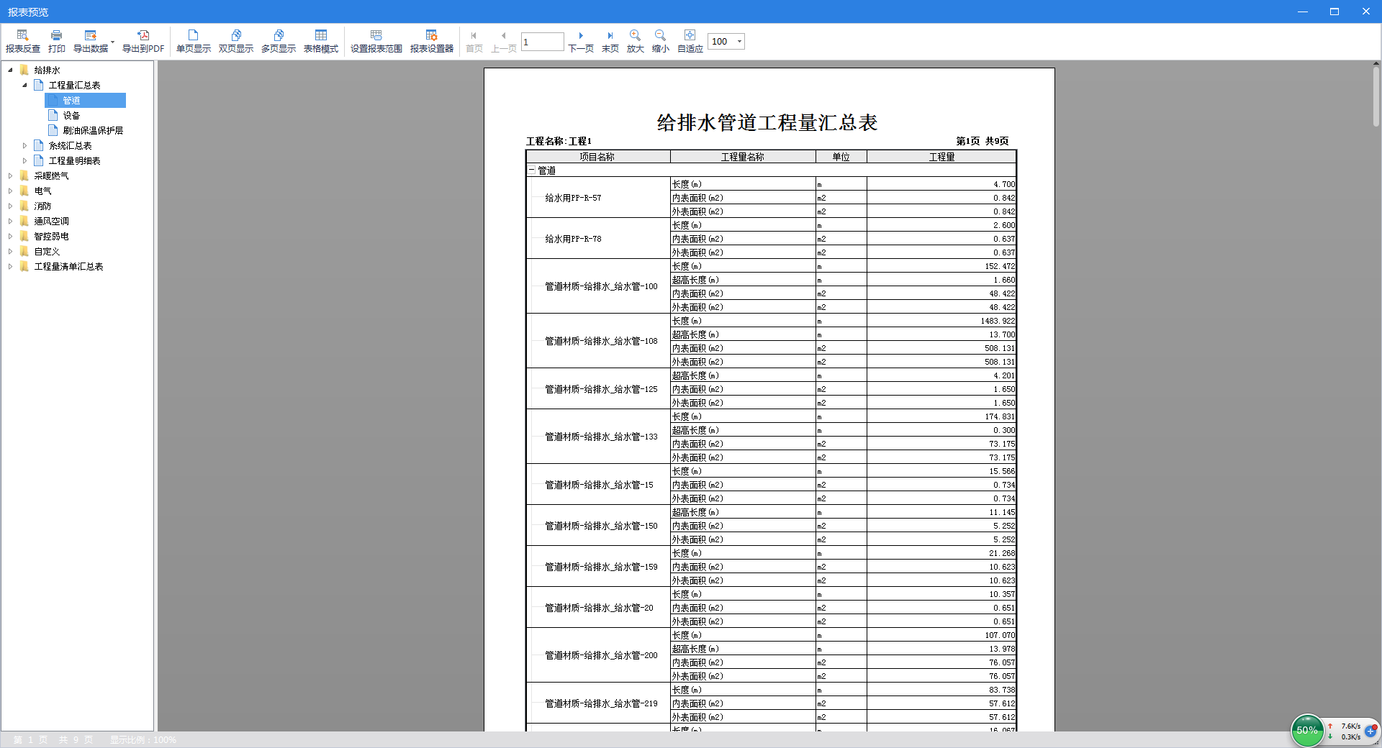Click the 50% green performance widget
Image resolution: width=1382 pixels, height=748 pixels.
(1307, 730)
